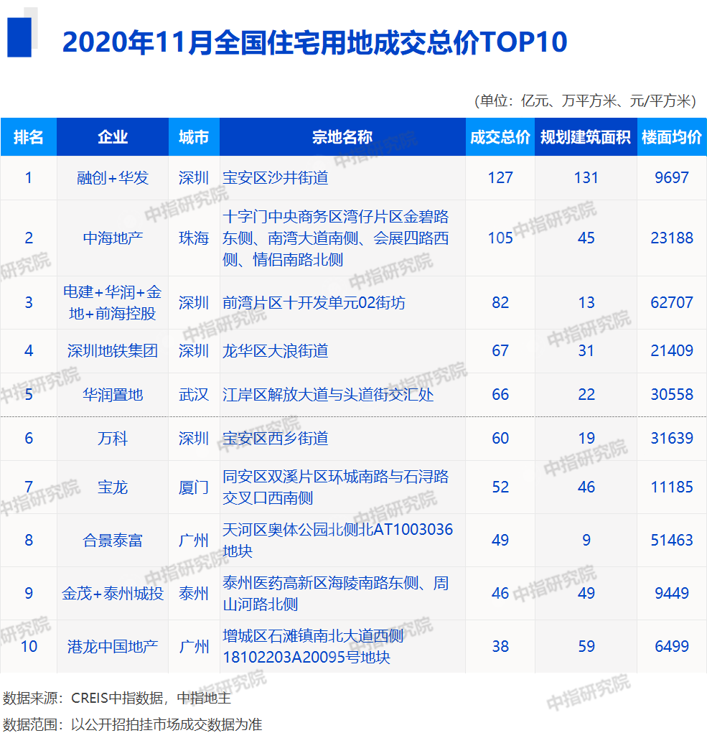Click floor price value 6499

(672, 647)
